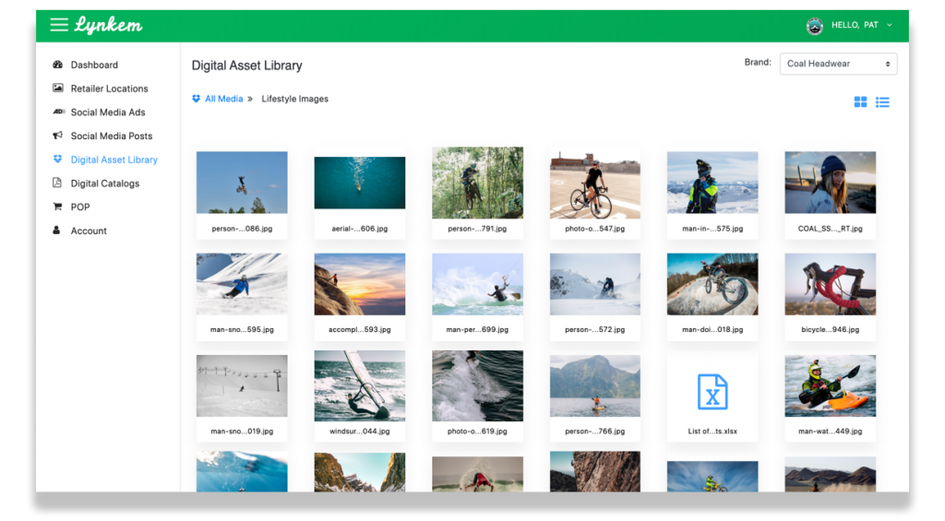The width and height of the screenshot is (945, 521).
Task: Click the Excel file icon List of...ts.xlsx
Action: click(x=712, y=392)
